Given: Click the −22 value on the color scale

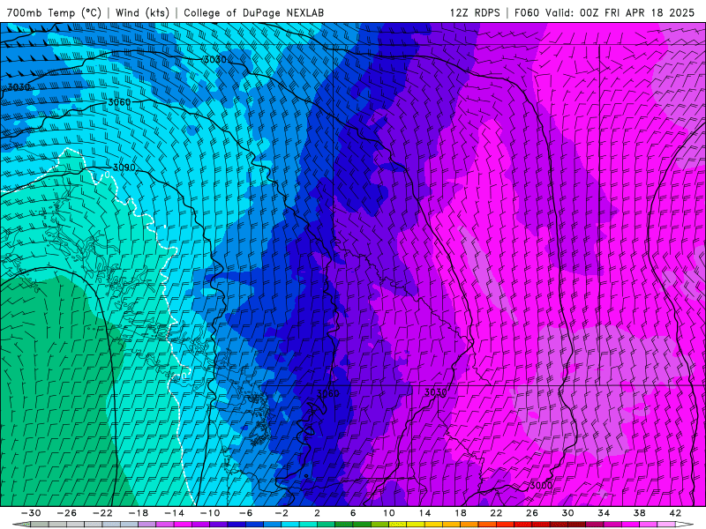Looking at the screenshot, I should point(102,513).
